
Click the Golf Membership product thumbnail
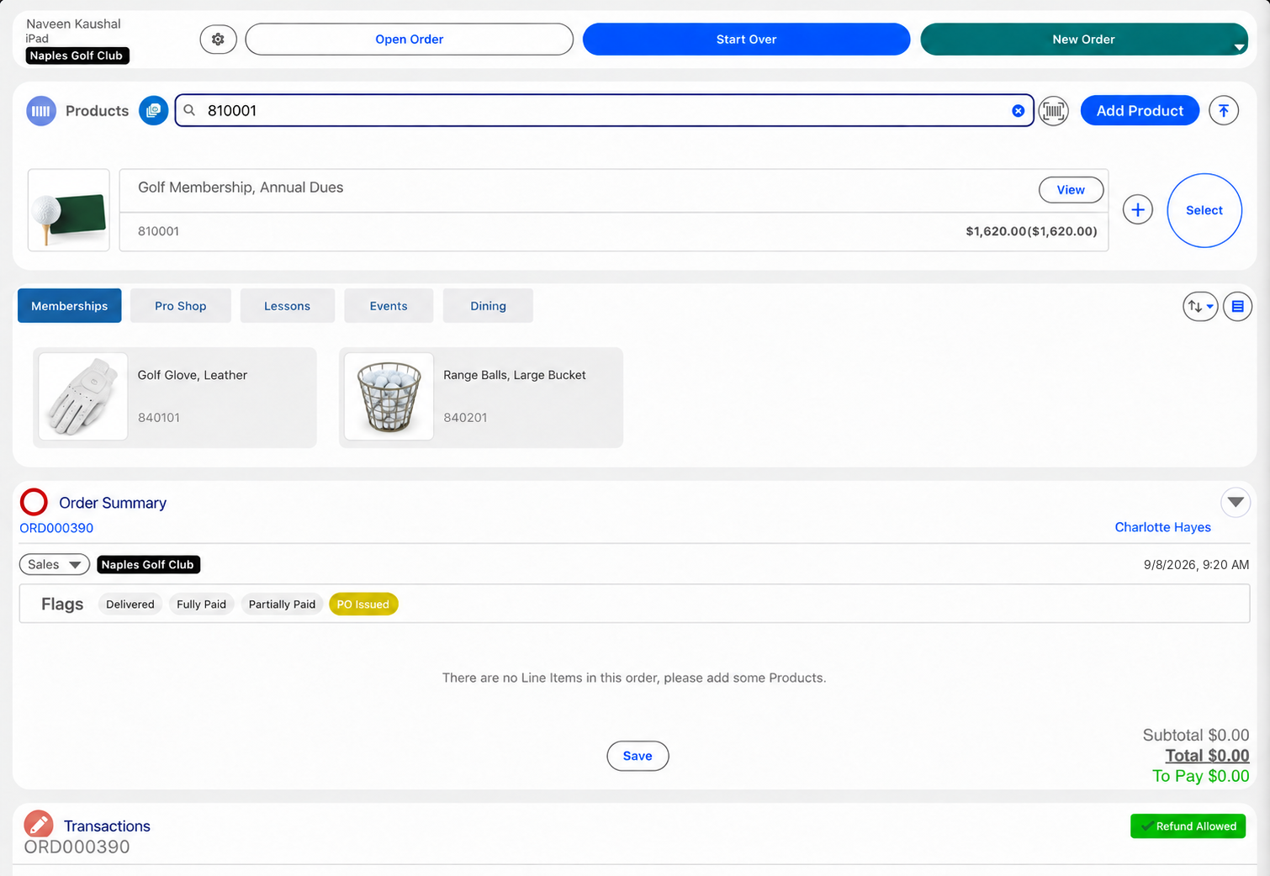click(69, 210)
